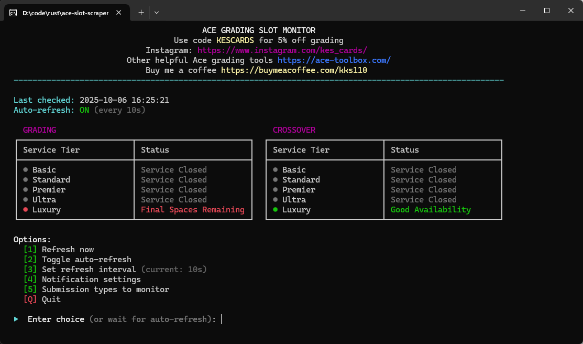
Task: Open the new tab dropdown chevron
Action: tap(156, 12)
